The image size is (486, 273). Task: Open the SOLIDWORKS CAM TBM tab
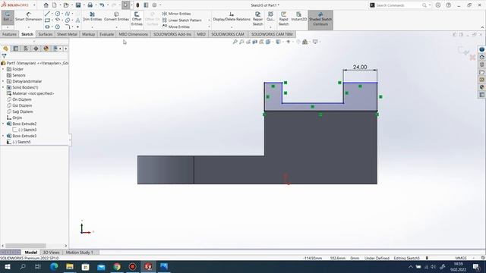(272, 34)
